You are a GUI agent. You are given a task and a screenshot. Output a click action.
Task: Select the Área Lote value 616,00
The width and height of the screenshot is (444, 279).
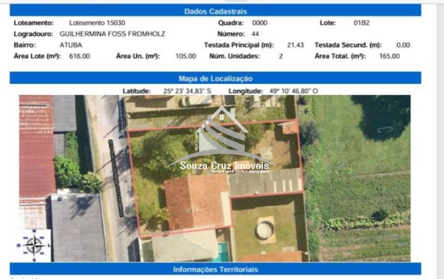[x=79, y=56]
